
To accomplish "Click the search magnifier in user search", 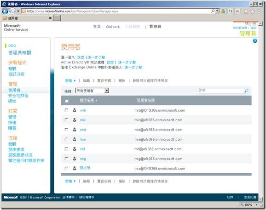I will pyautogui.click(x=246, y=91).
